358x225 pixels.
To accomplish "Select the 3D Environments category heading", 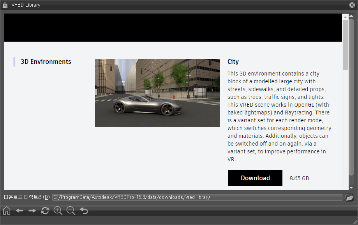I will click(46, 62).
